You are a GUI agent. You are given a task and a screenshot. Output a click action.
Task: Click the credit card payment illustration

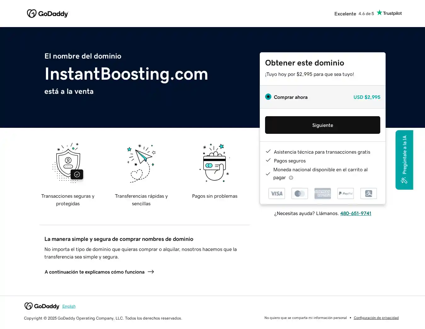(215, 163)
